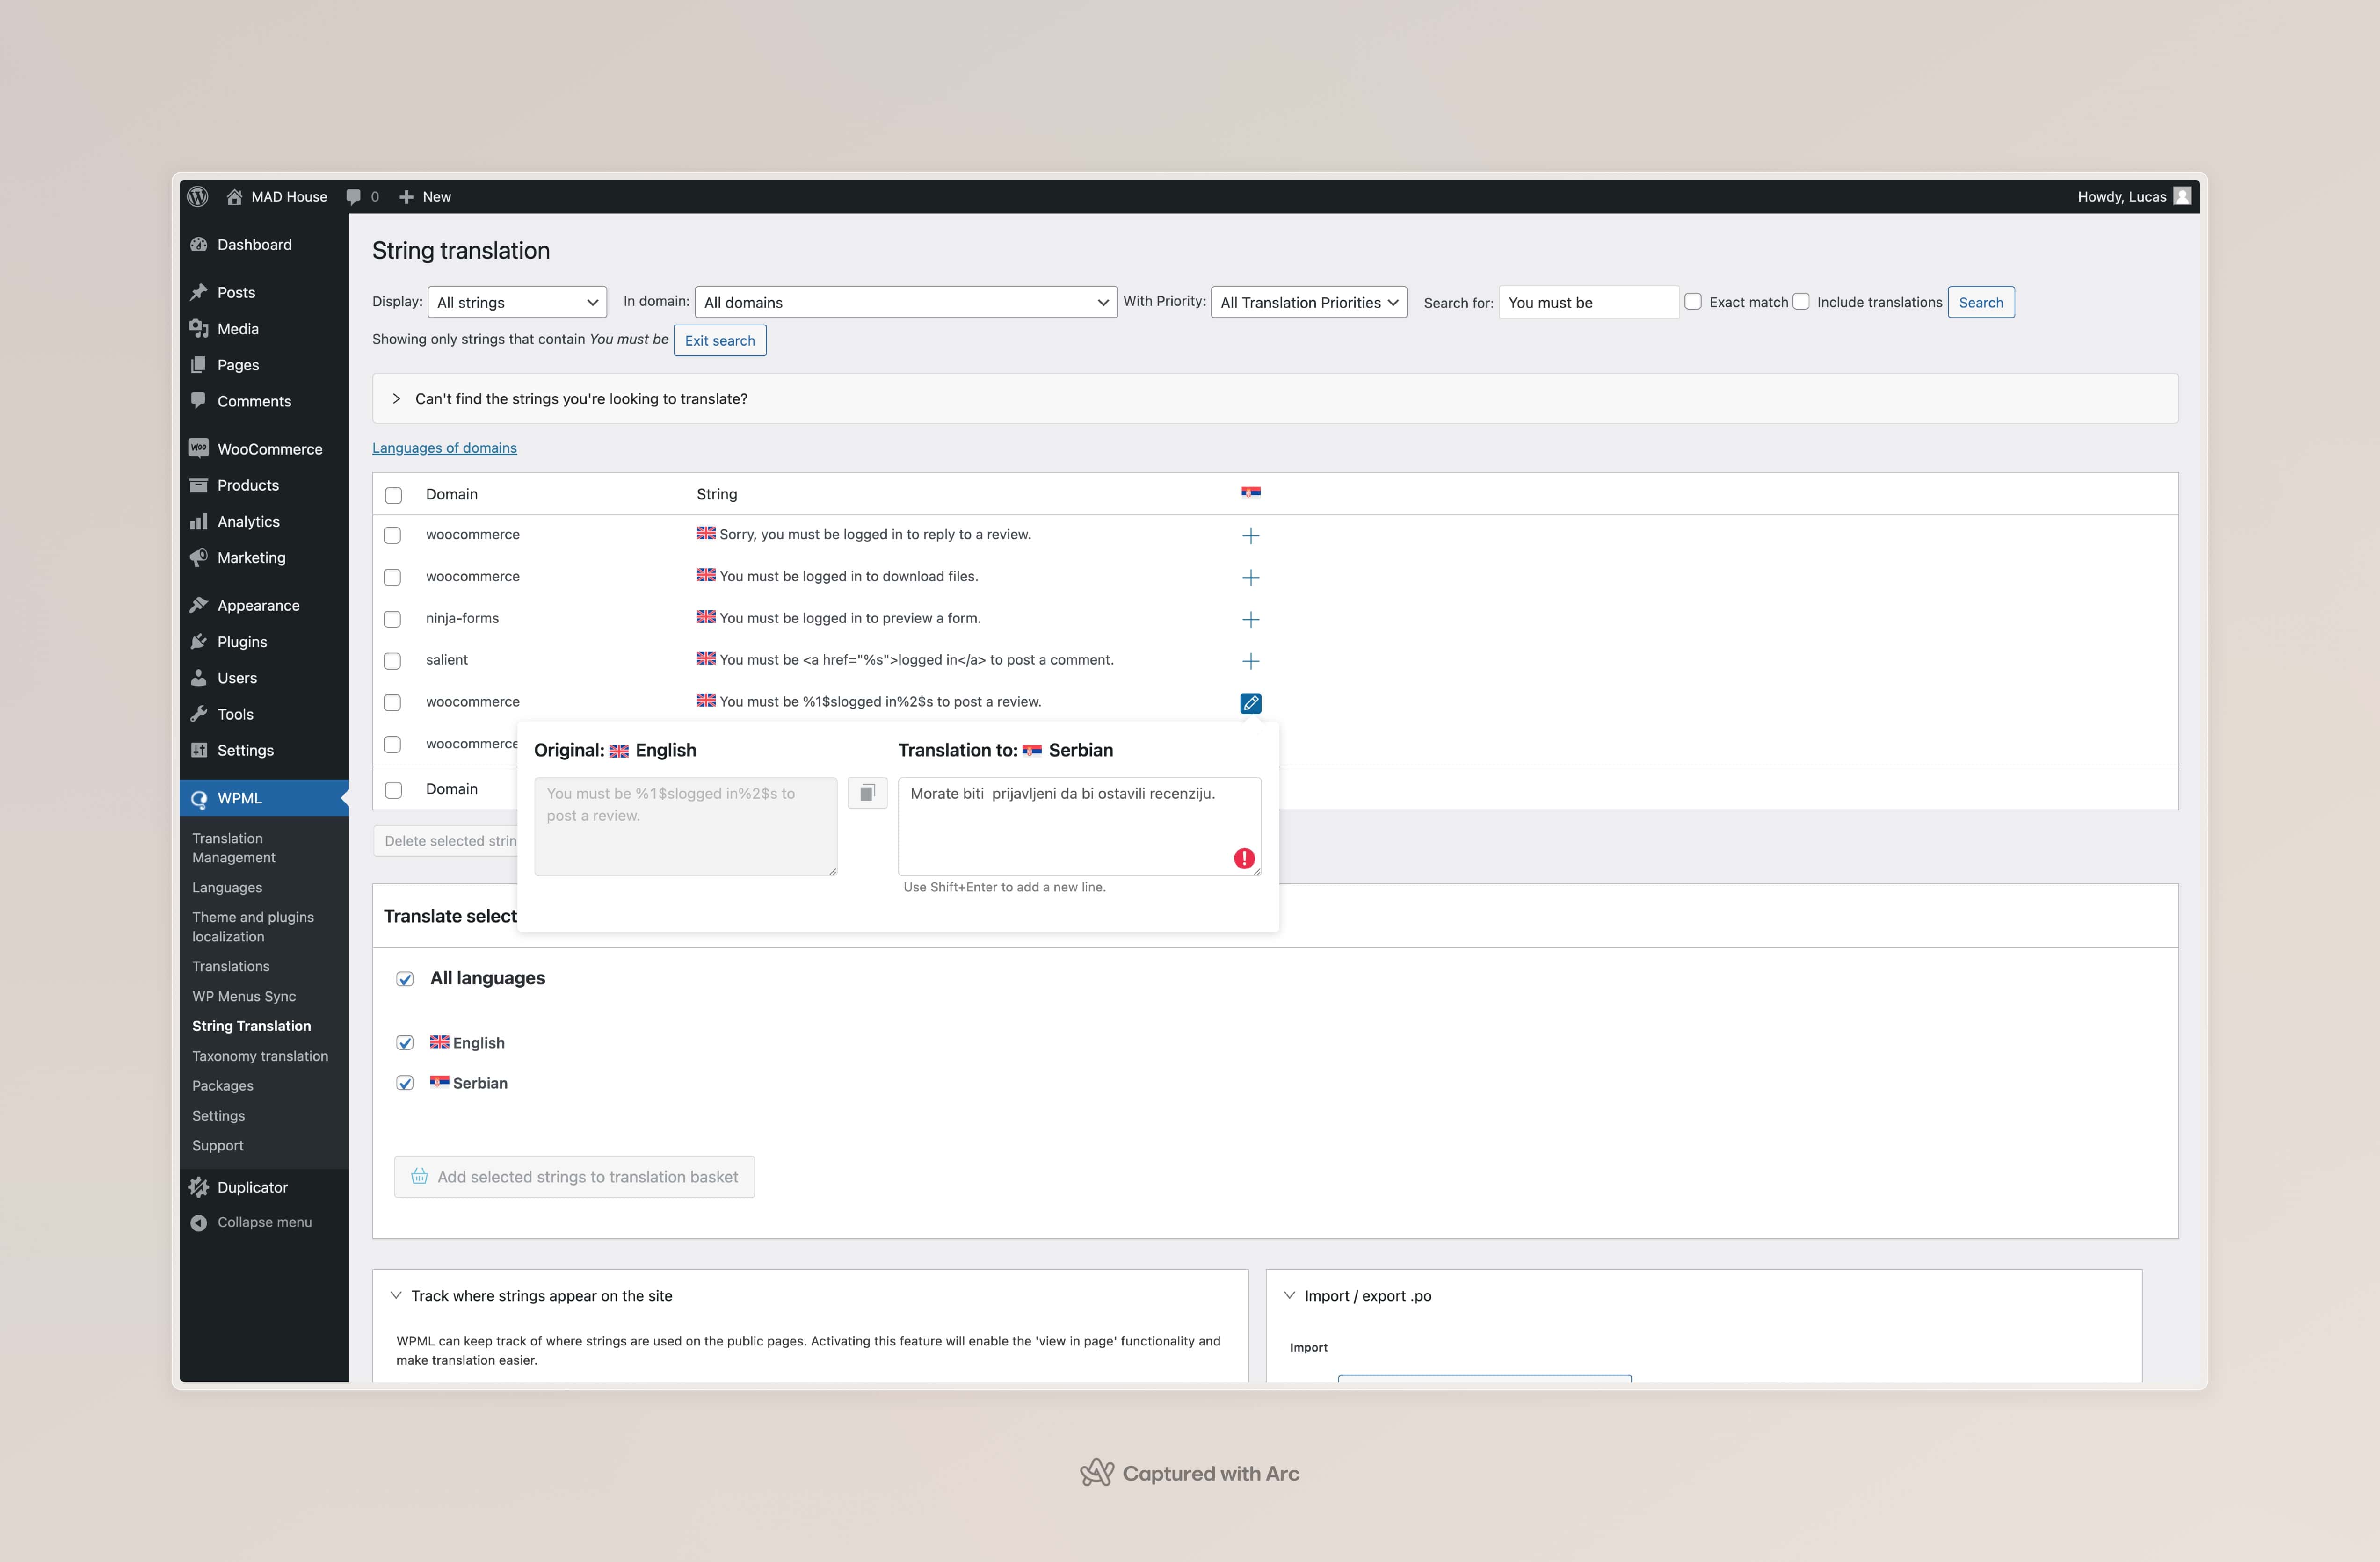Image resolution: width=2380 pixels, height=1562 pixels.
Task: Toggle Include translations checkbox
Action: (1801, 301)
